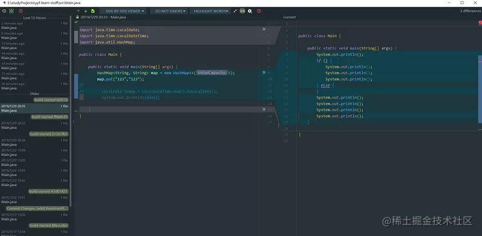Select the 2 minutes ago Main.java revision

(x=35, y=25)
